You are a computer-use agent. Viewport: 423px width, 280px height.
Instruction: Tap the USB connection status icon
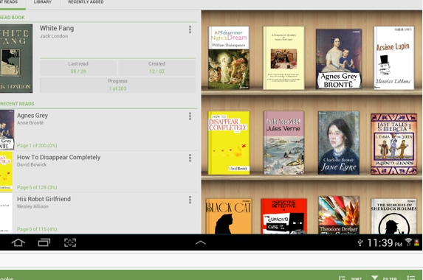[360, 243]
